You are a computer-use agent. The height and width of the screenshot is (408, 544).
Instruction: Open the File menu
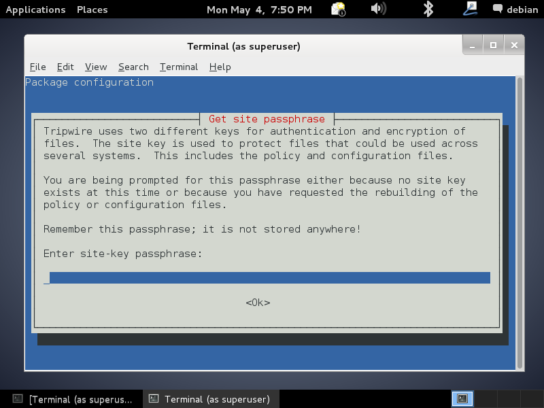[37, 67]
